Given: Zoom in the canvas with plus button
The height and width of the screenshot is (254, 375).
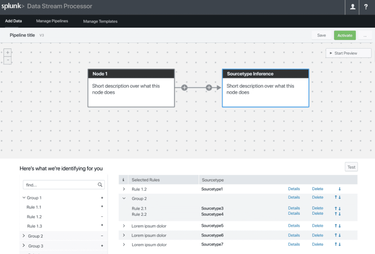Looking at the screenshot, I should tap(8, 52).
